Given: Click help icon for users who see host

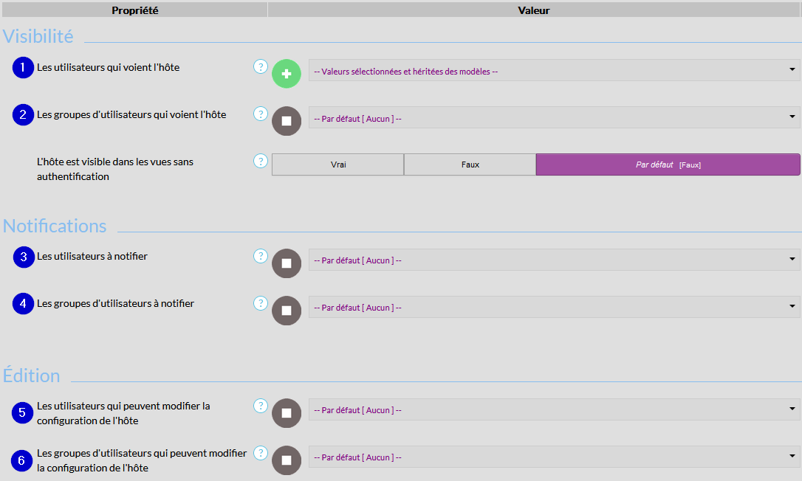Looking at the screenshot, I should click(260, 66).
